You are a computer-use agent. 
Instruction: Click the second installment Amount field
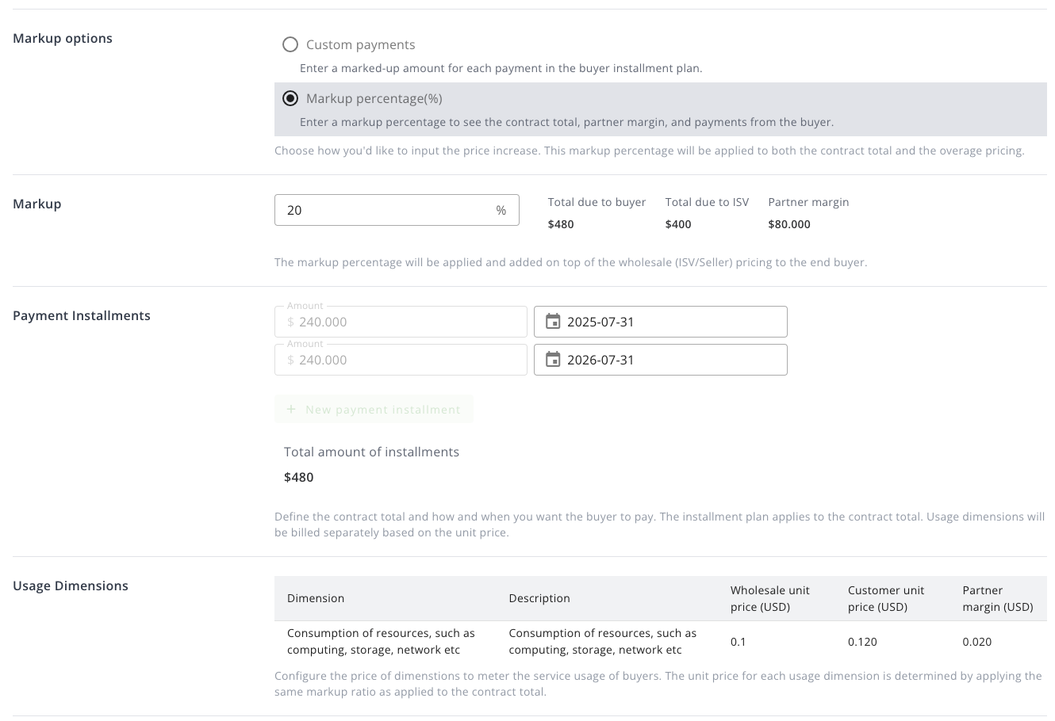[x=401, y=360]
